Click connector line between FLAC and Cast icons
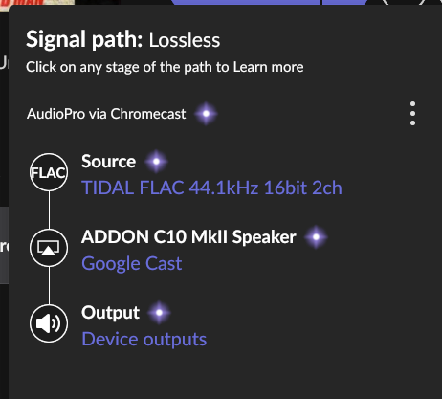The image size is (442, 399). 49,211
